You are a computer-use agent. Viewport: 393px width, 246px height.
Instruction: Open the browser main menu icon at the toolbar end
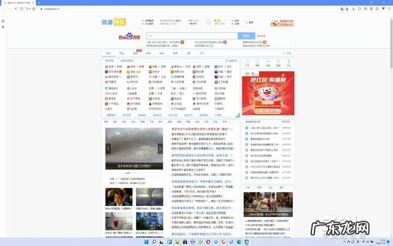click(389, 9)
